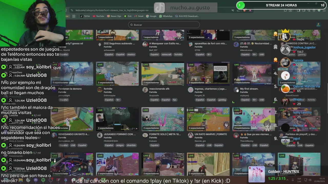Open the 'FORNITE SOLO | META 10' stream thumbnail
The width and height of the screenshot is (328, 184).
tap(163, 119)
